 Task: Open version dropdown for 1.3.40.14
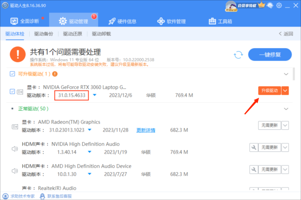(89, 152)
